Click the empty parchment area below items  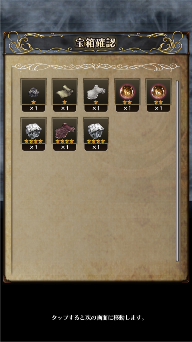[x=94, y=209]
